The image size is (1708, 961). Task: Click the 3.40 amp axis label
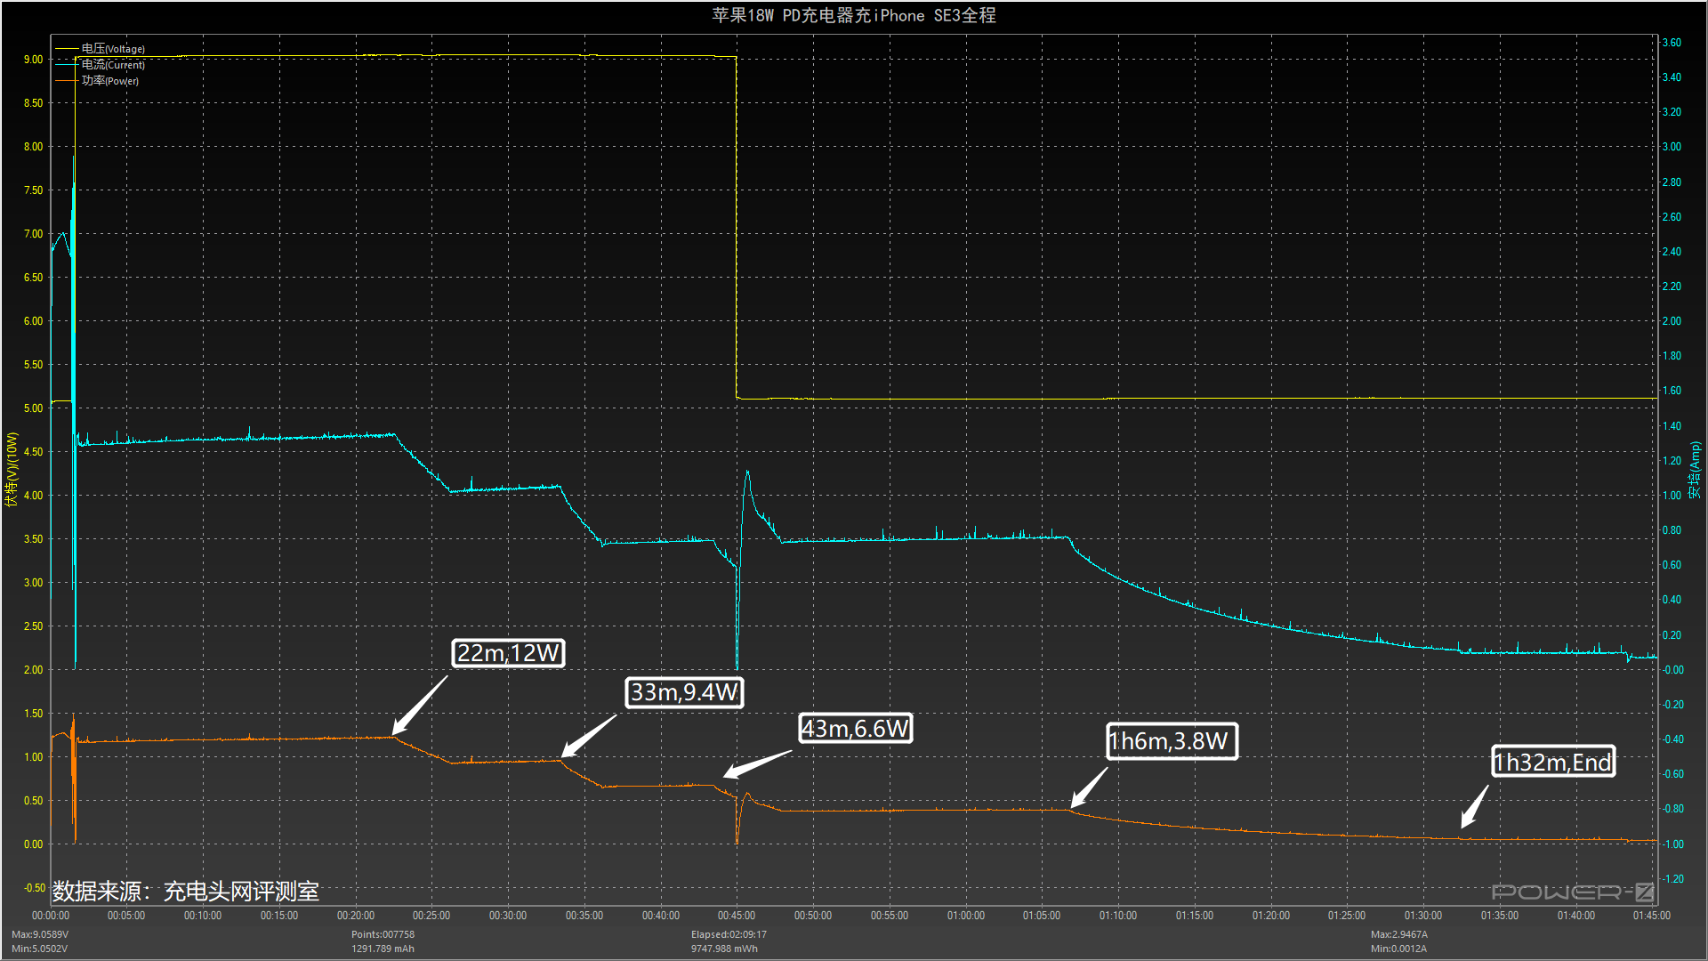(1672, 77)
